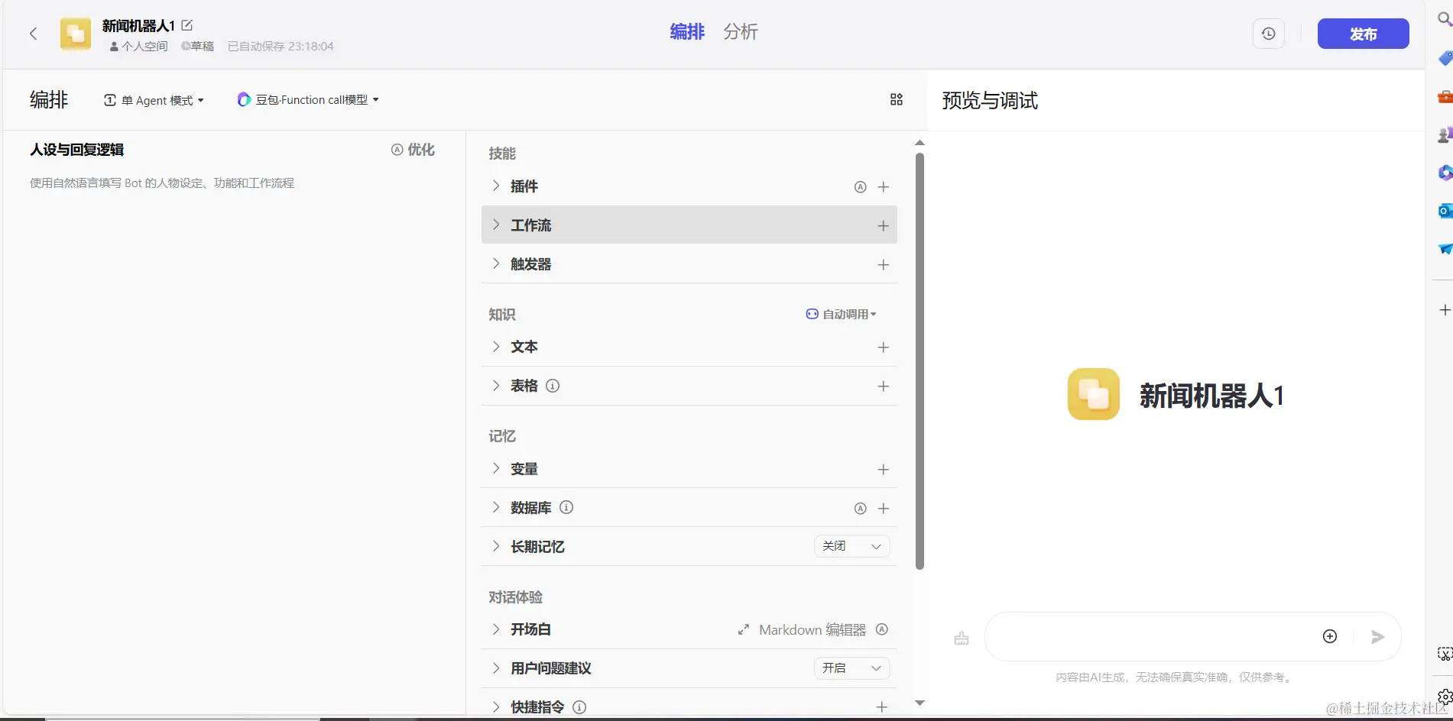
Task: Click the skills panel vertical scrollbar
Action: 919,361
